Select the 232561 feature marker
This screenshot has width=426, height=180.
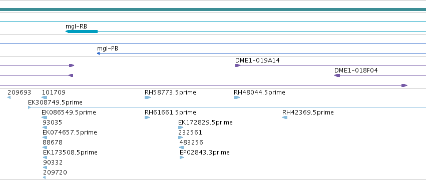tap(180, 137)
